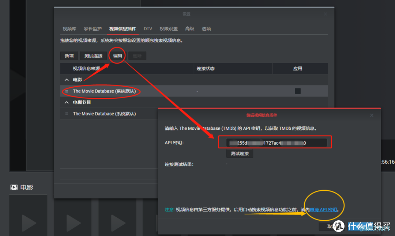The width and height of the screenshot is (395, 236).
Task: Go to the 权限设置 tab
Action: pos(169,29)
